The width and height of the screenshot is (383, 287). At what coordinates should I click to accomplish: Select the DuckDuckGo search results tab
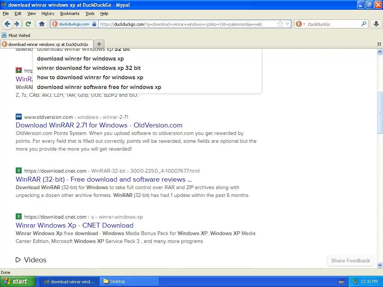tap(47, 44)
